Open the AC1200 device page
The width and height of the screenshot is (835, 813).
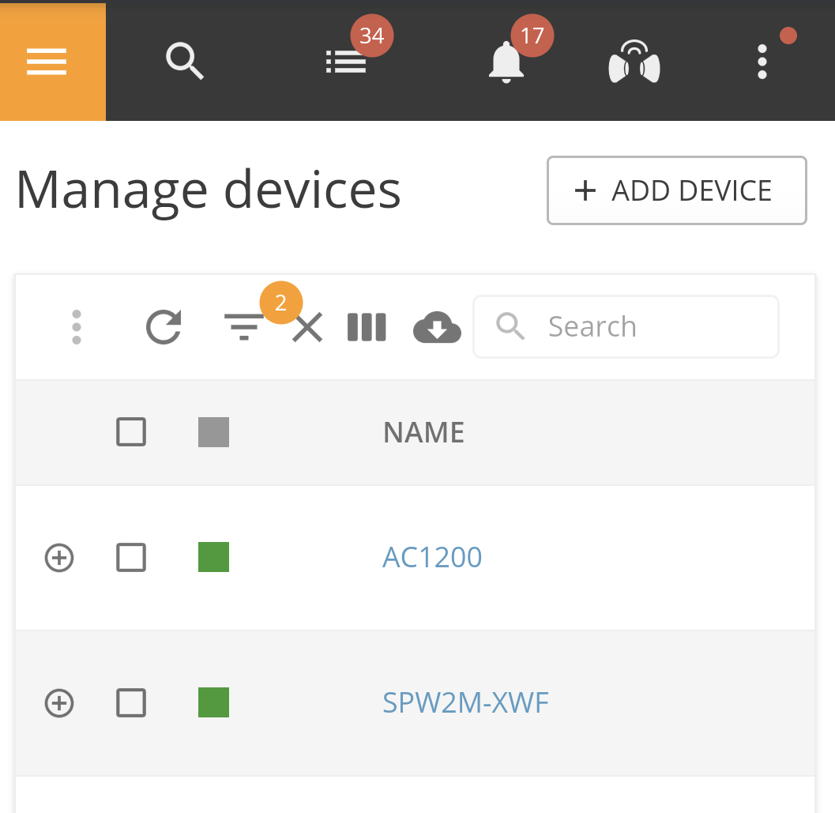coord(432,558)
